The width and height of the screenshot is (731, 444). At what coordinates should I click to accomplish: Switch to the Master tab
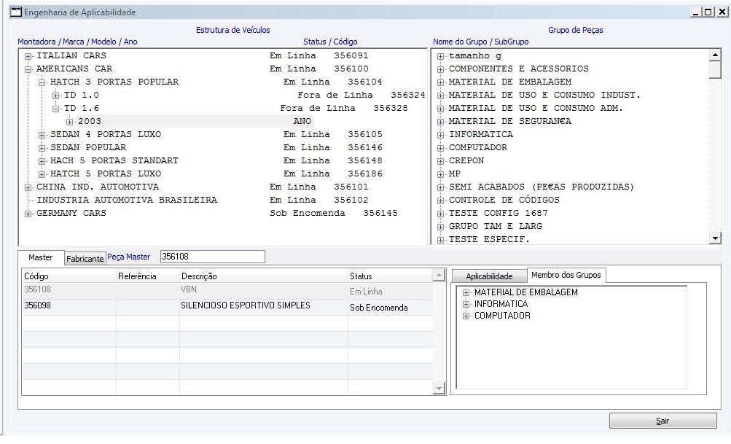coord(41,257)
